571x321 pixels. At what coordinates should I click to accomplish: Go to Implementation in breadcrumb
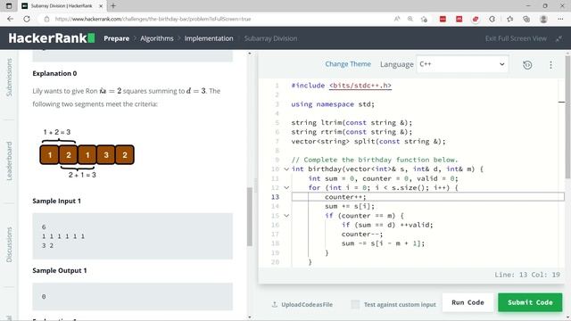[209, 38]
